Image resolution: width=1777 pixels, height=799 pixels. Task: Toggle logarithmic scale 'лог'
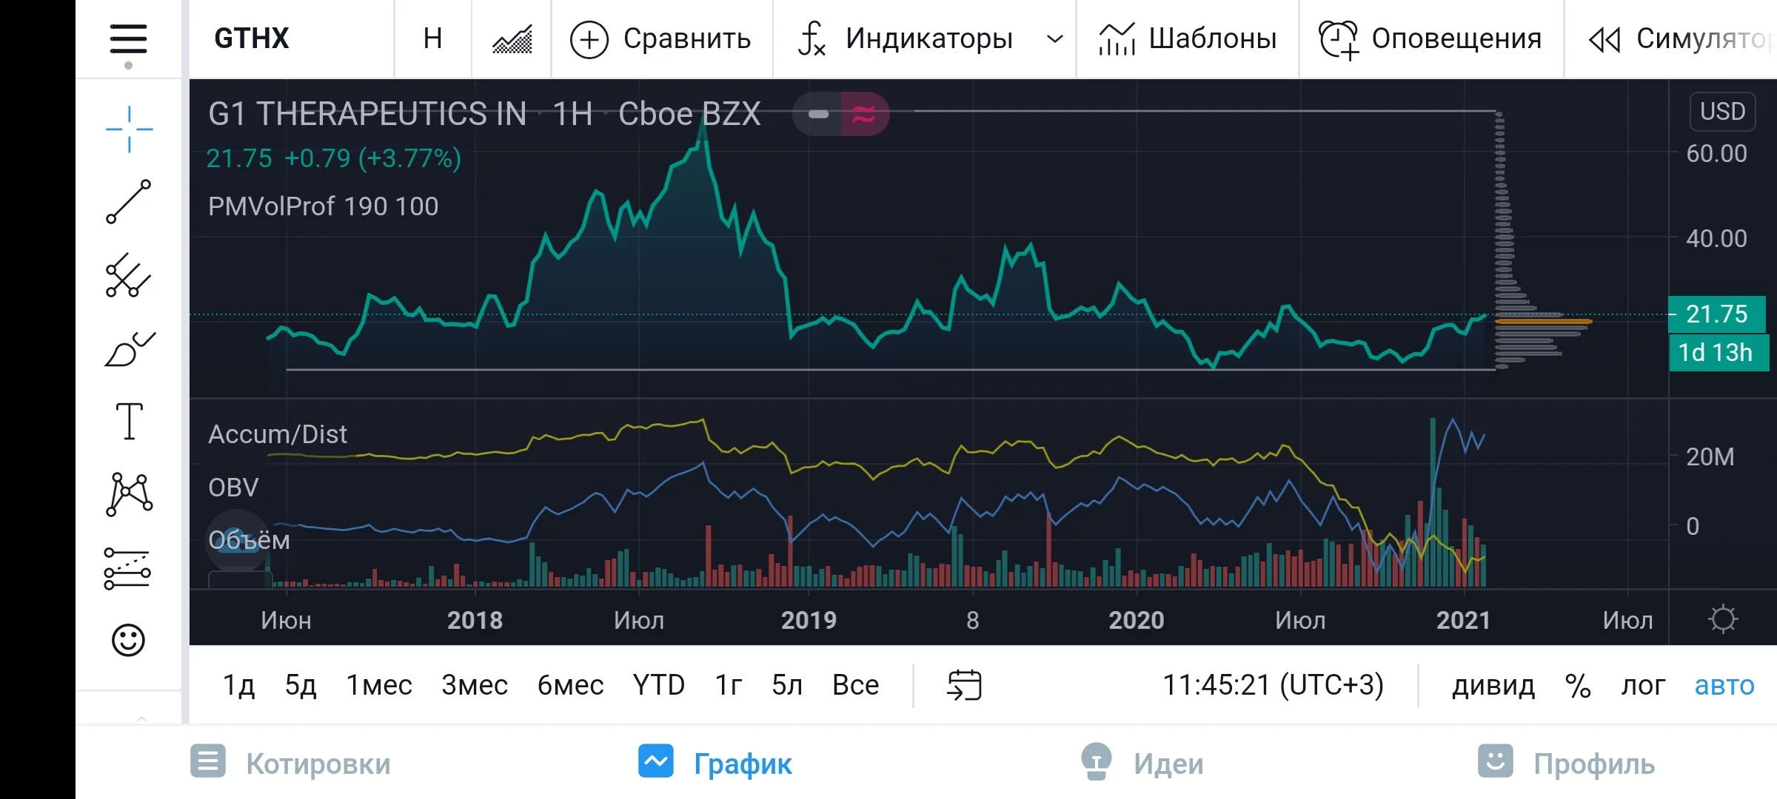pos(1643,686)
